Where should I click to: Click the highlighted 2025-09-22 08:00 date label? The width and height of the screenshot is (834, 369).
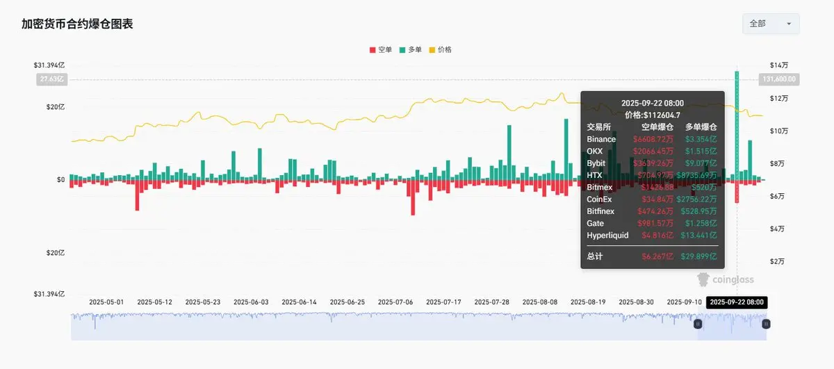737,302
